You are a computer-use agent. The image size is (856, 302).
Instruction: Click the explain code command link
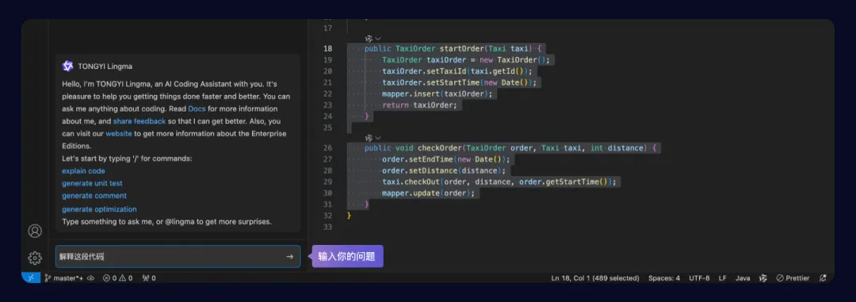click(x=83, y=171)
